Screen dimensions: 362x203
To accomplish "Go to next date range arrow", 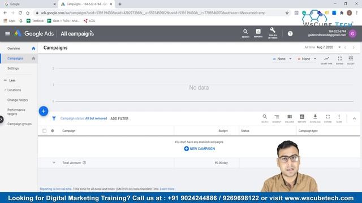I will pos(354,47).
